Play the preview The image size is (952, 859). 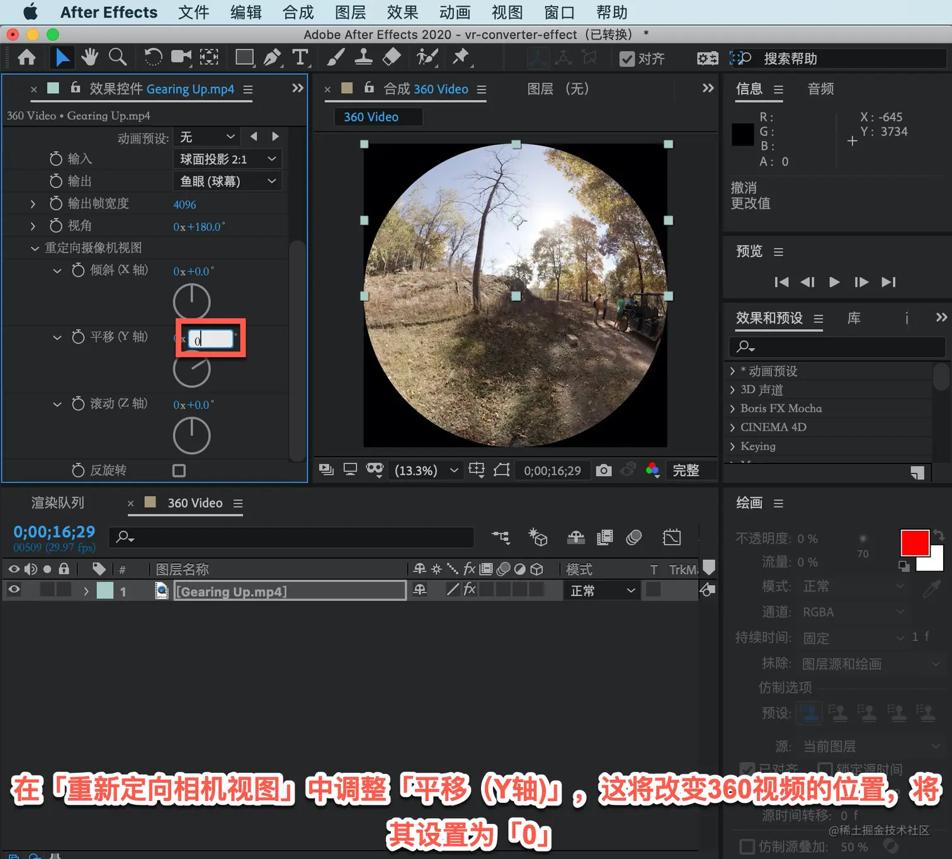pyautogui.click(x=834, y=282)
